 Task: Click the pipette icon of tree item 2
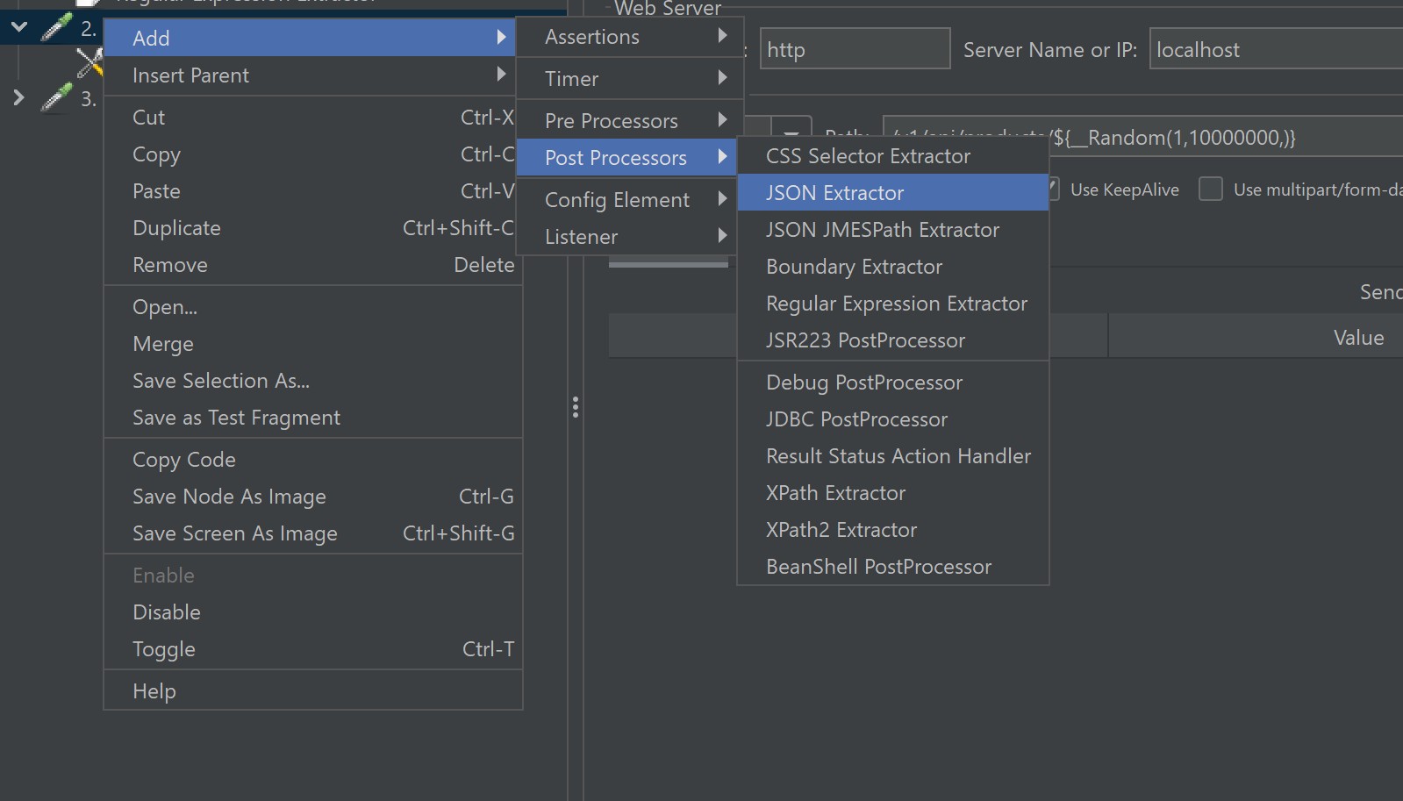pyautogui.click(x=57, y=27)
